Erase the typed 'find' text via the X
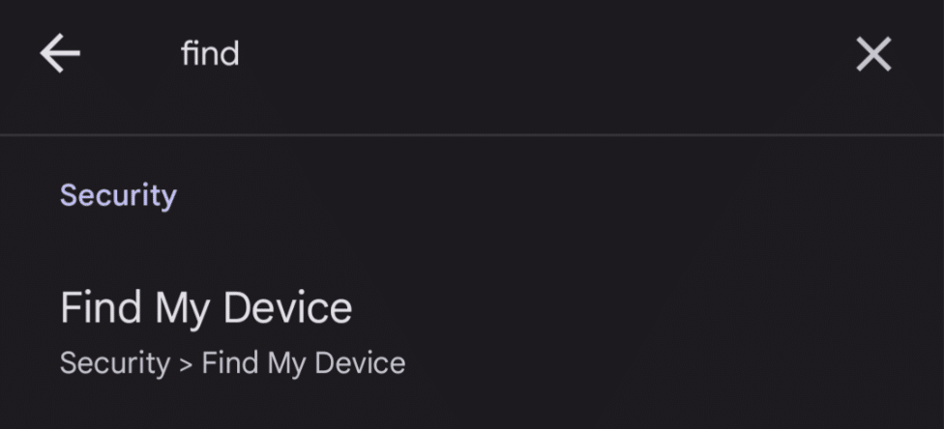 point(873,54)
